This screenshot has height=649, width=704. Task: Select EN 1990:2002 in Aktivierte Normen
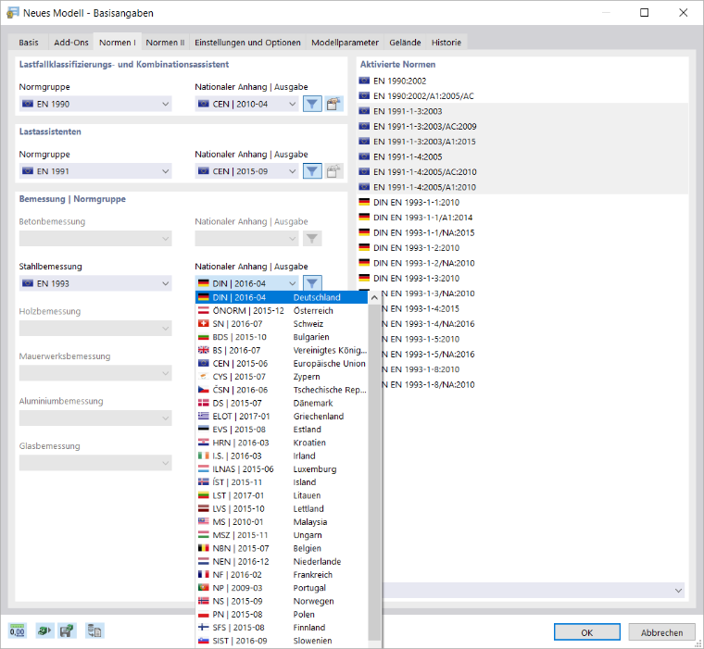tap(522, 81)
